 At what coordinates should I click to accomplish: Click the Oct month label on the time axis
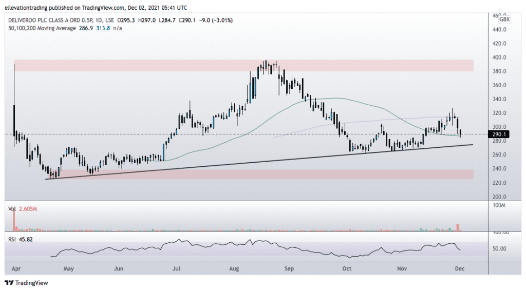click(347, 268)
